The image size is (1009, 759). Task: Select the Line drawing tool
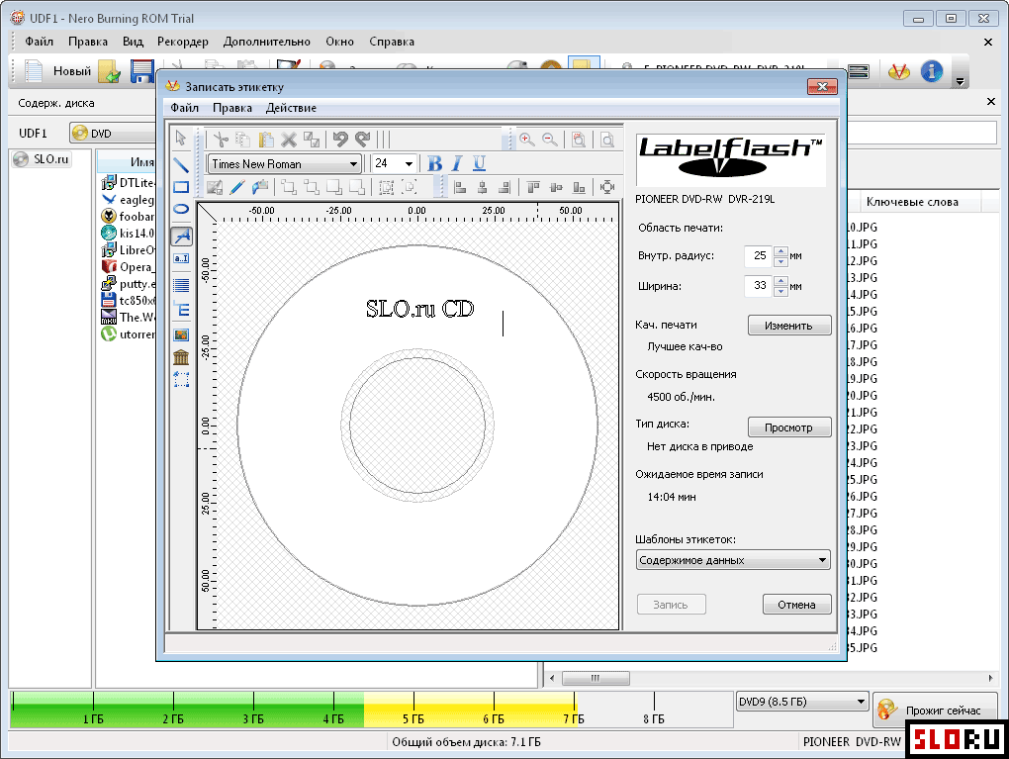point(181,165)
